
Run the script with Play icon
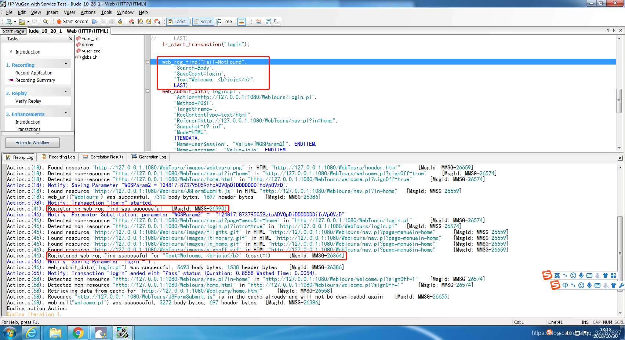pyautogui.click(x=95, y=22)
